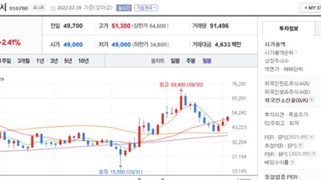
Task: Click the 43,223 price axis label
Action: click(x=239, y=127)
